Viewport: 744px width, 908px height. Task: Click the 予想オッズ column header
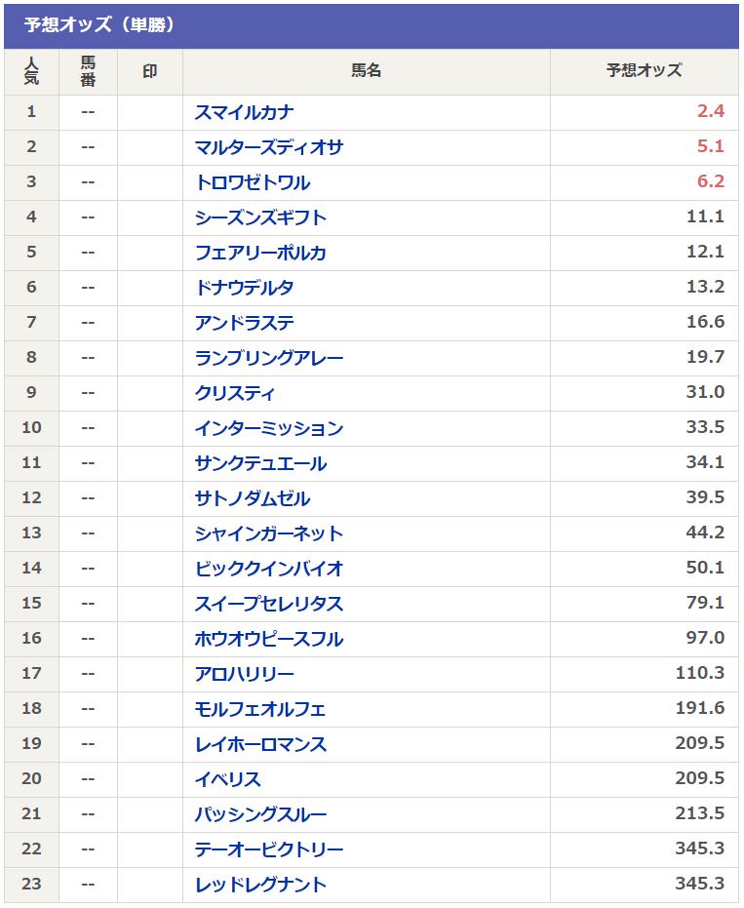coord(644,70)
